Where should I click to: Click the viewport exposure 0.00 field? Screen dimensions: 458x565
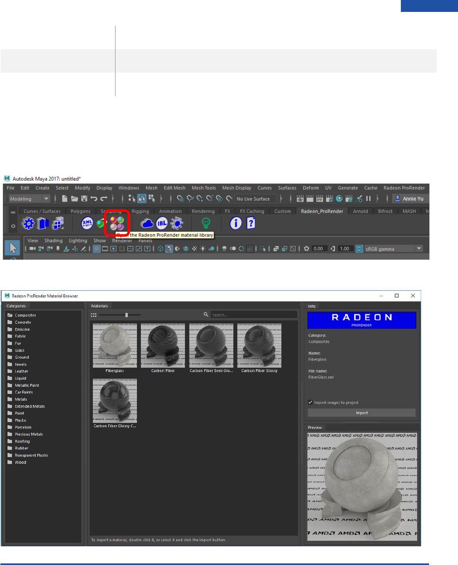click(x=320, y=249)
